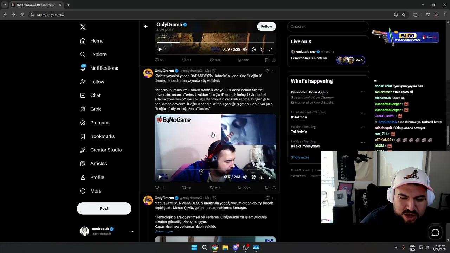Screen dimensions: 450x253
Task: Open settings gear of top video
Action: point(254,50)
